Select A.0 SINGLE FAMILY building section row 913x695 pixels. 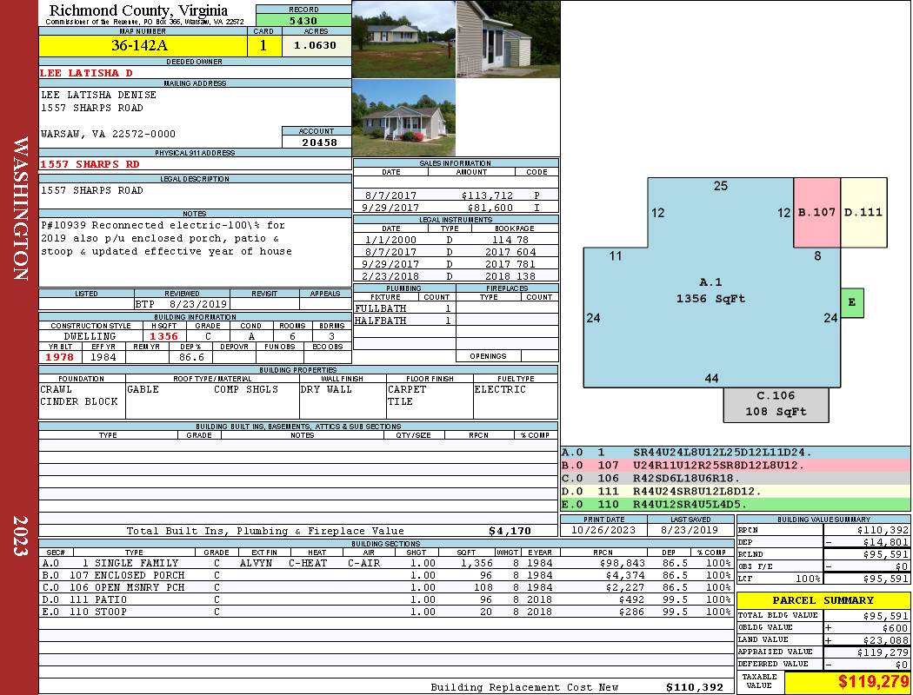pos(387,563)
